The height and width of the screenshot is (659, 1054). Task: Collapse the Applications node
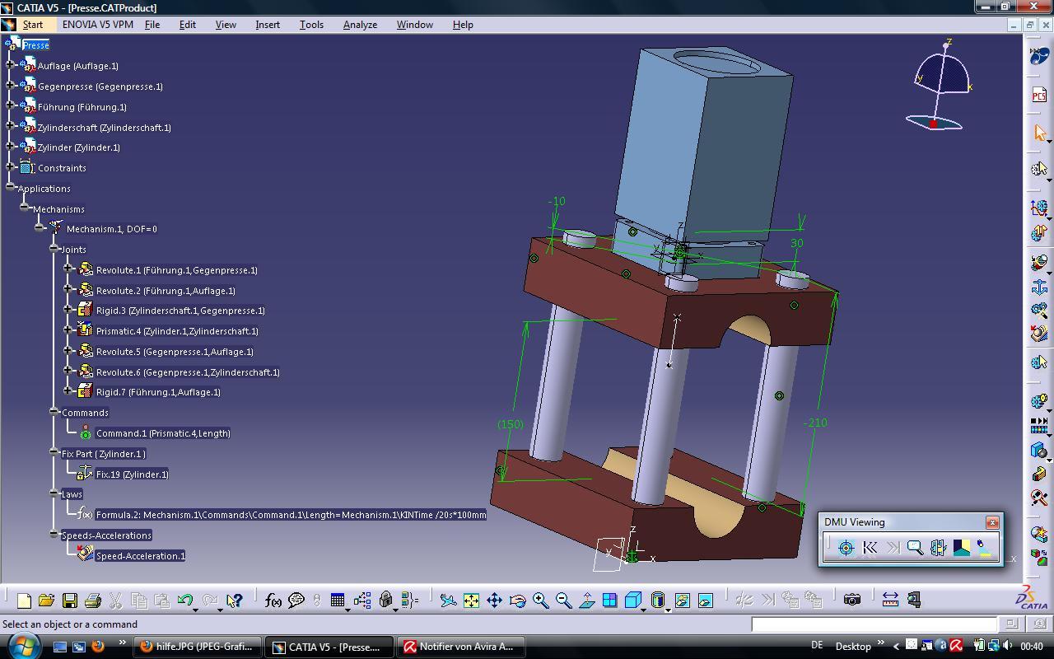[10, 188]
